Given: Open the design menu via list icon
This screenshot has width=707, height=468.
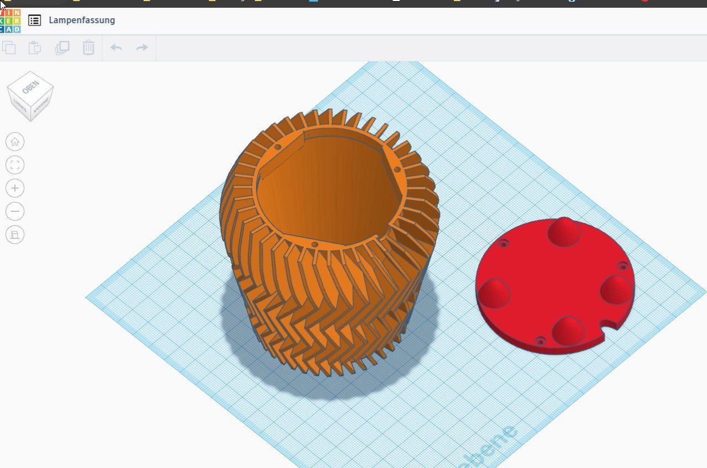Looking at the screenshot, I should 35,20.
